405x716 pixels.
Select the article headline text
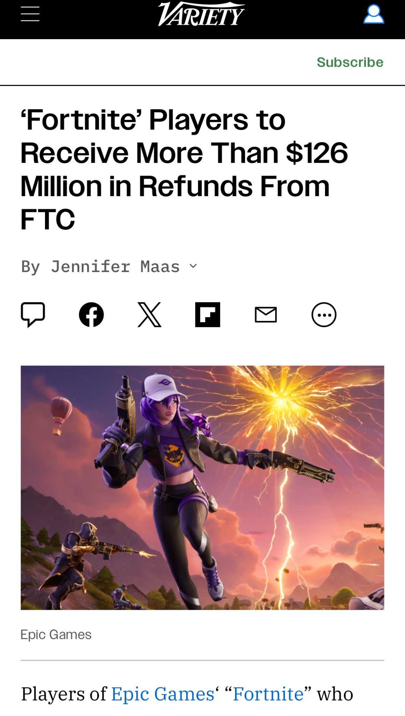coord(184,170)
